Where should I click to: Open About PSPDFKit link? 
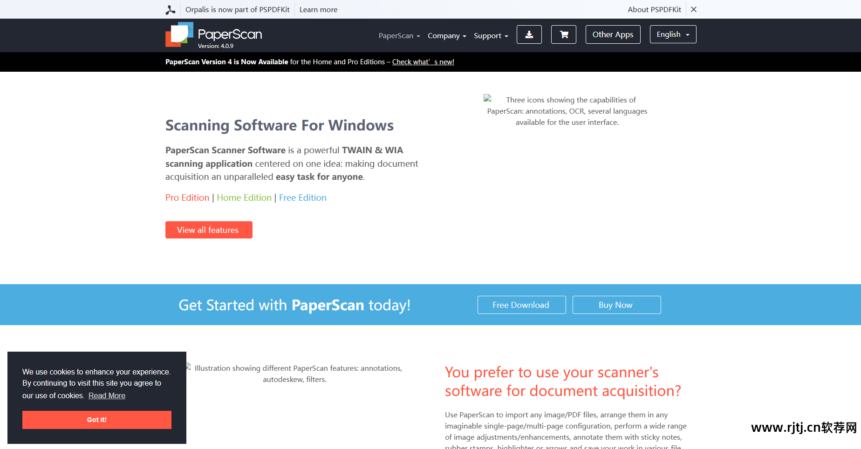[x=654, y=10]
